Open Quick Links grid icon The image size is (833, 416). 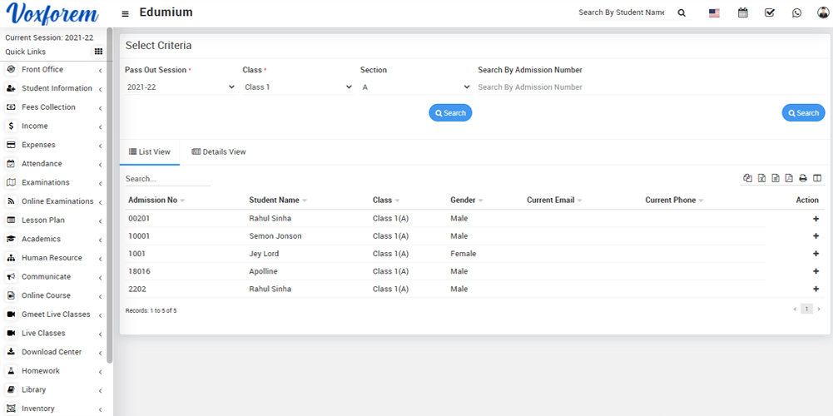tap(98, 52)
